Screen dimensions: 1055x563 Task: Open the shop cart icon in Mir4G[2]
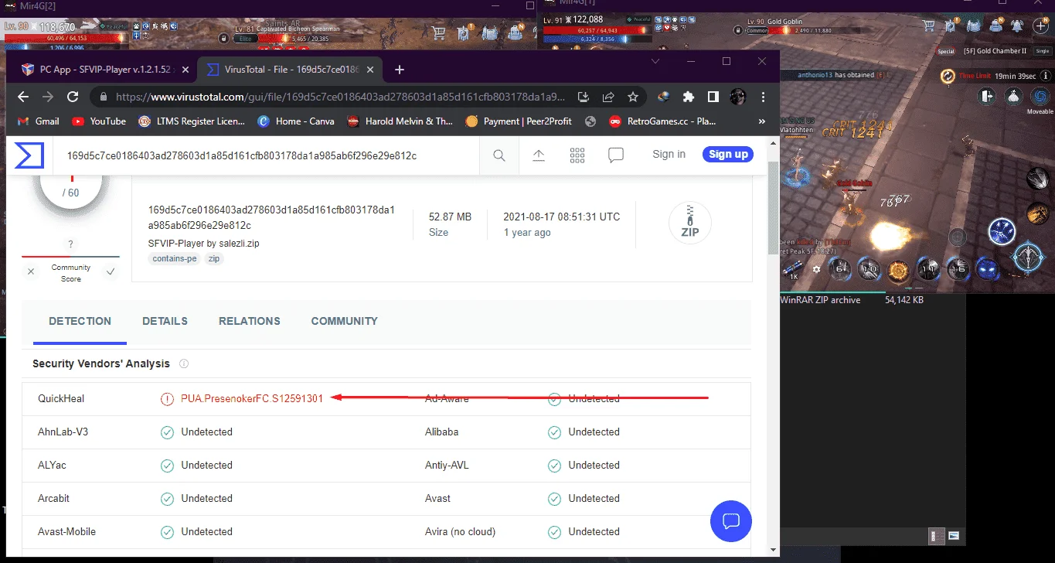click(439, 32)
